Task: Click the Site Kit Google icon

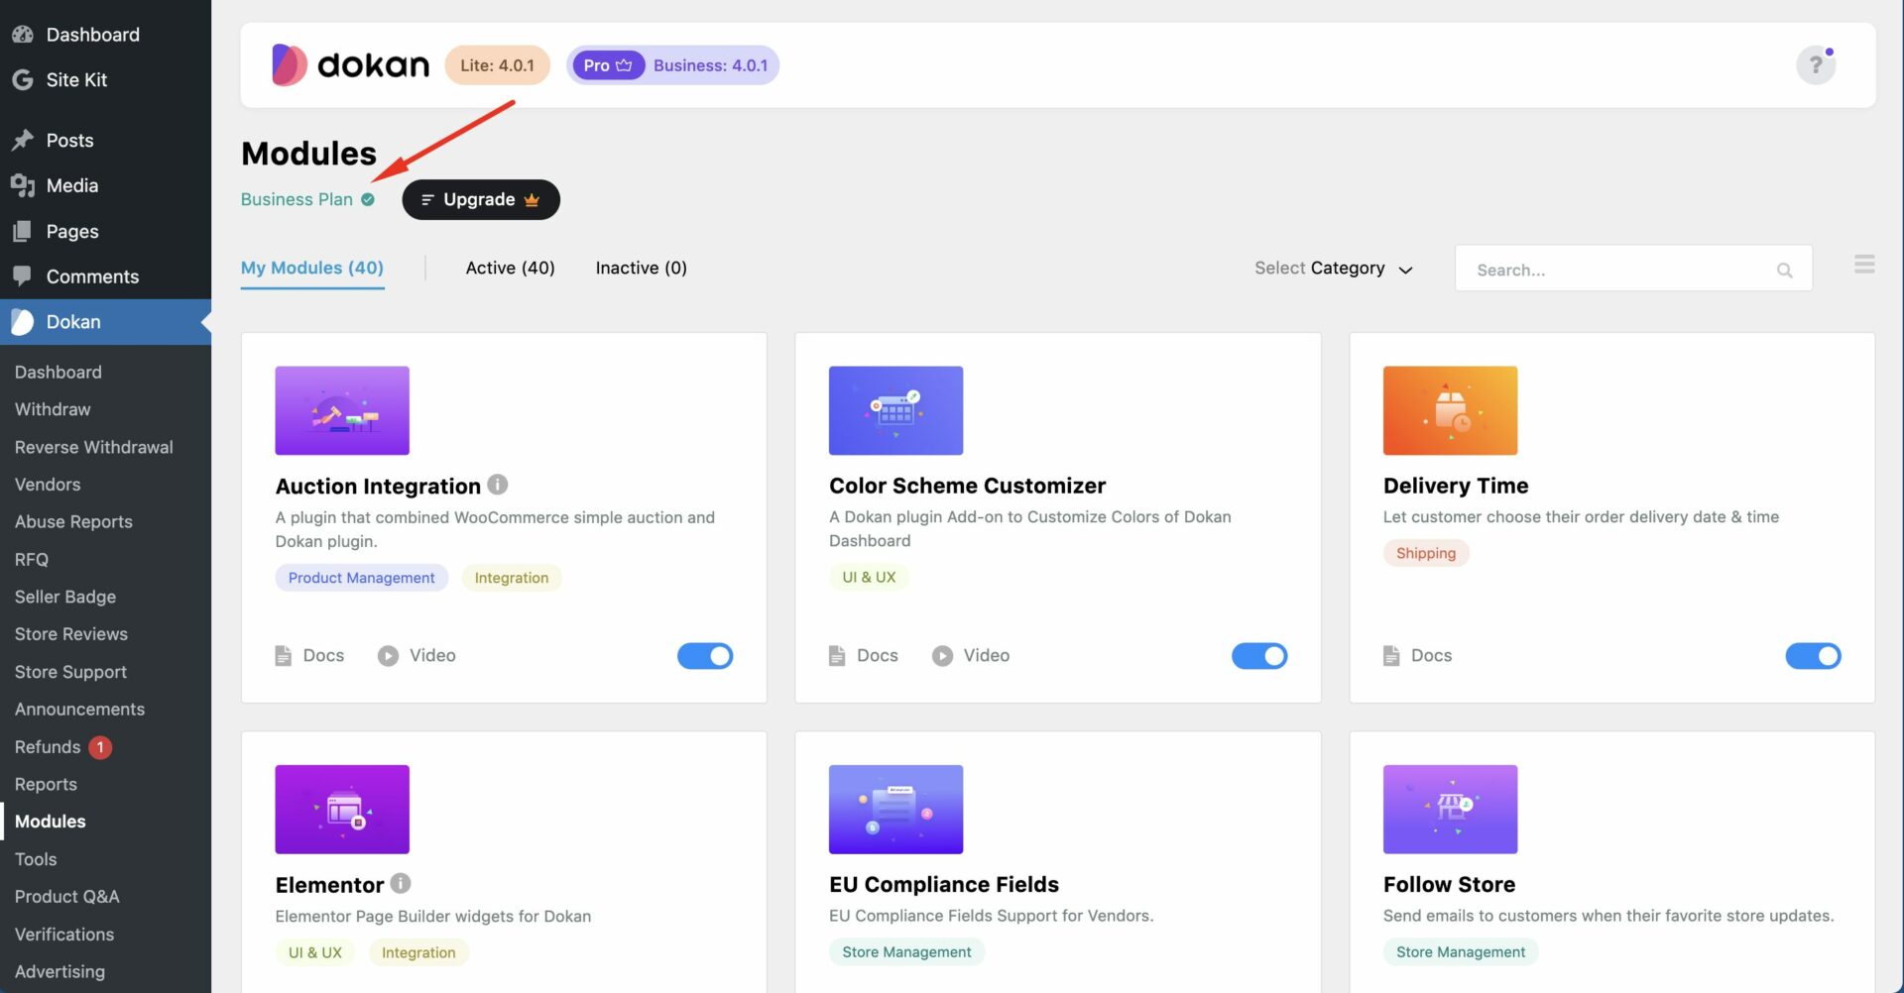Action: [x=23, y=80]
